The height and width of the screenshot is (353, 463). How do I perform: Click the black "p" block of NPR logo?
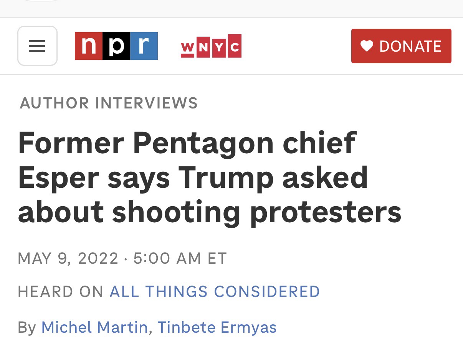116,46
